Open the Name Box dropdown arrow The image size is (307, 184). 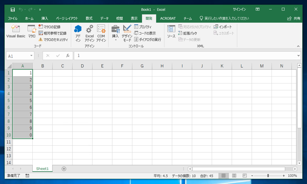click(x=32, y=56)
